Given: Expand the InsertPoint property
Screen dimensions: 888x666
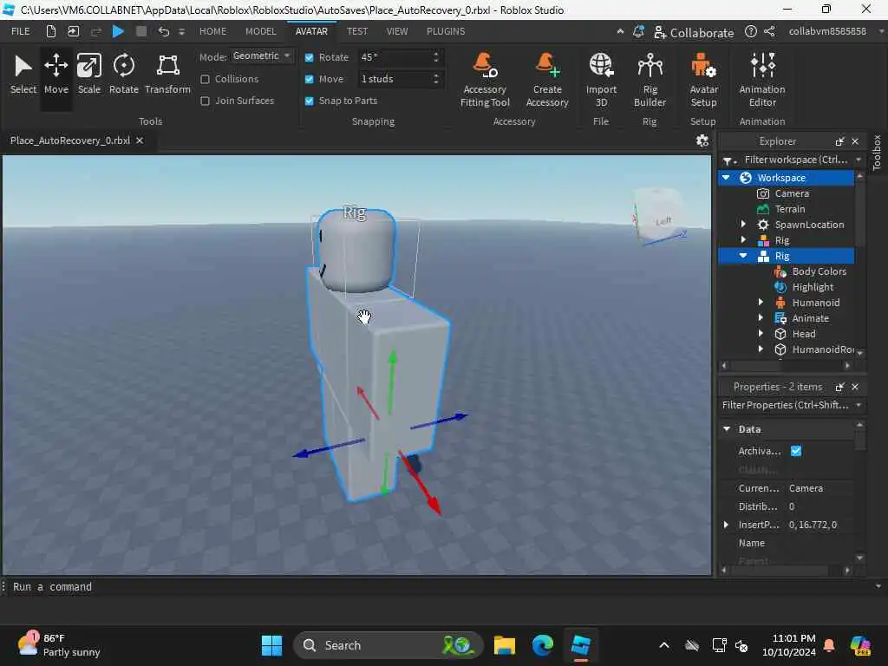Looking at the screenshot, I should click(726, 525).
